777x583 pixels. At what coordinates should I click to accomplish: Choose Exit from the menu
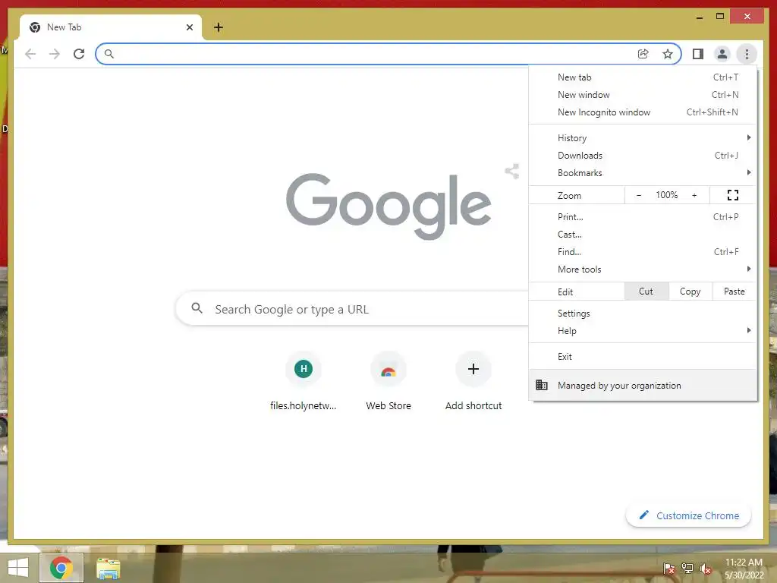tap(643, 357)
